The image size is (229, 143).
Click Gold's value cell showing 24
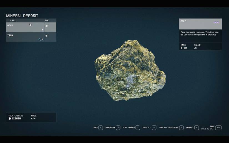coord(50,27)
